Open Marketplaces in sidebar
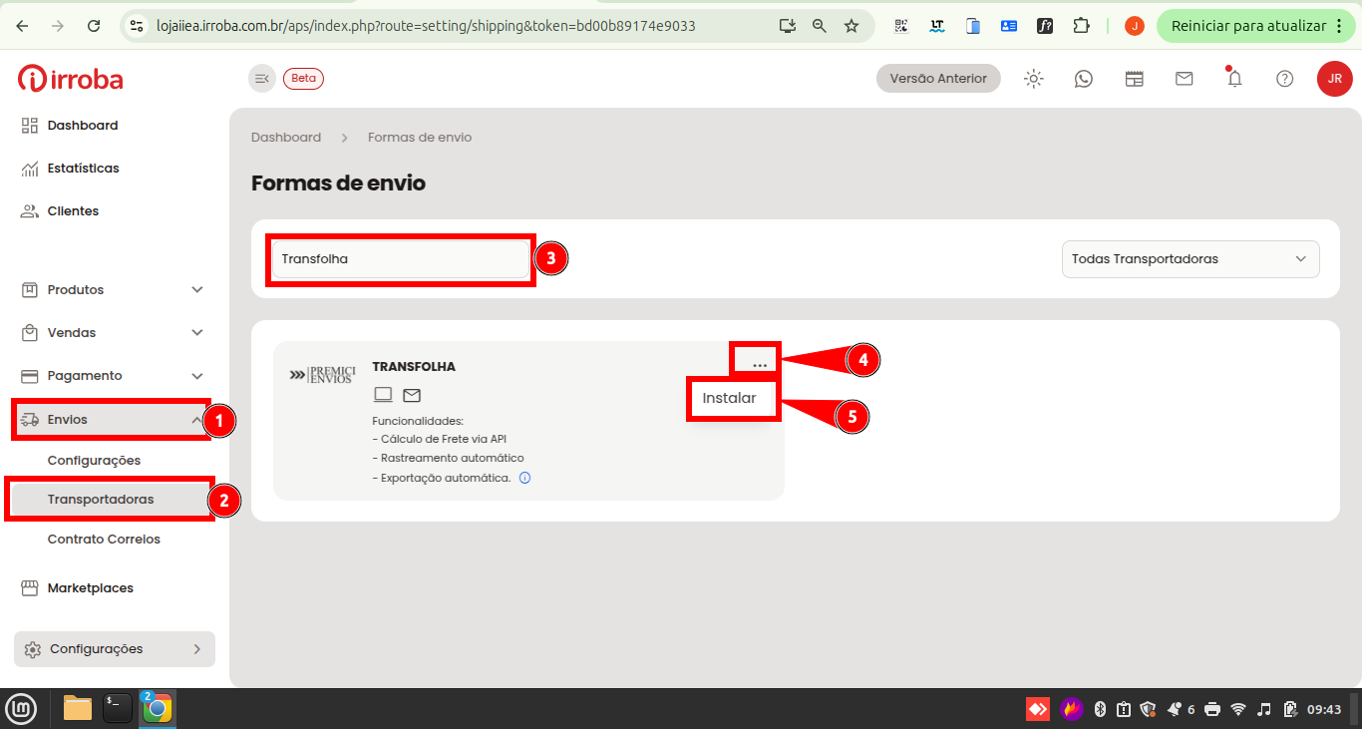Viewport: 1362px width, 729px height. click(90, 588)
